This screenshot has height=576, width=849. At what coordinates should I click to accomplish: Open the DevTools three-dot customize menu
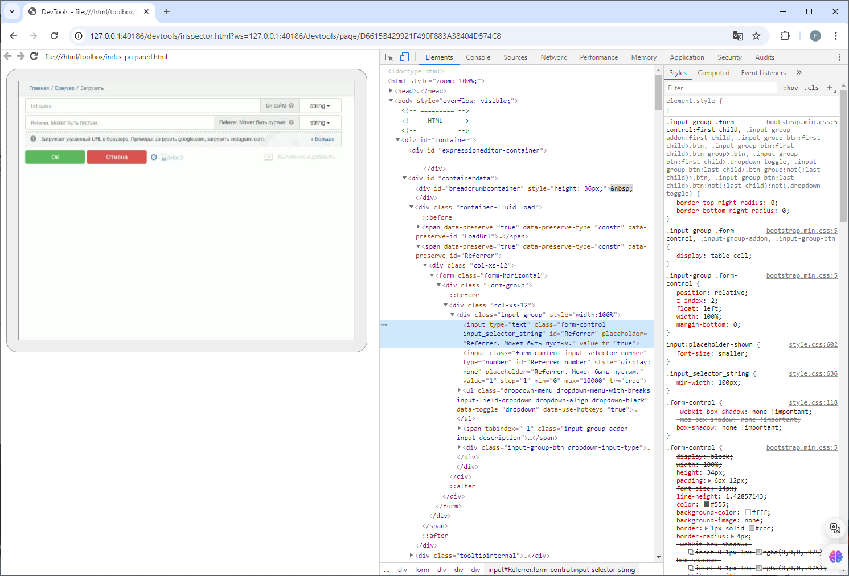click(x=839, y=57)
